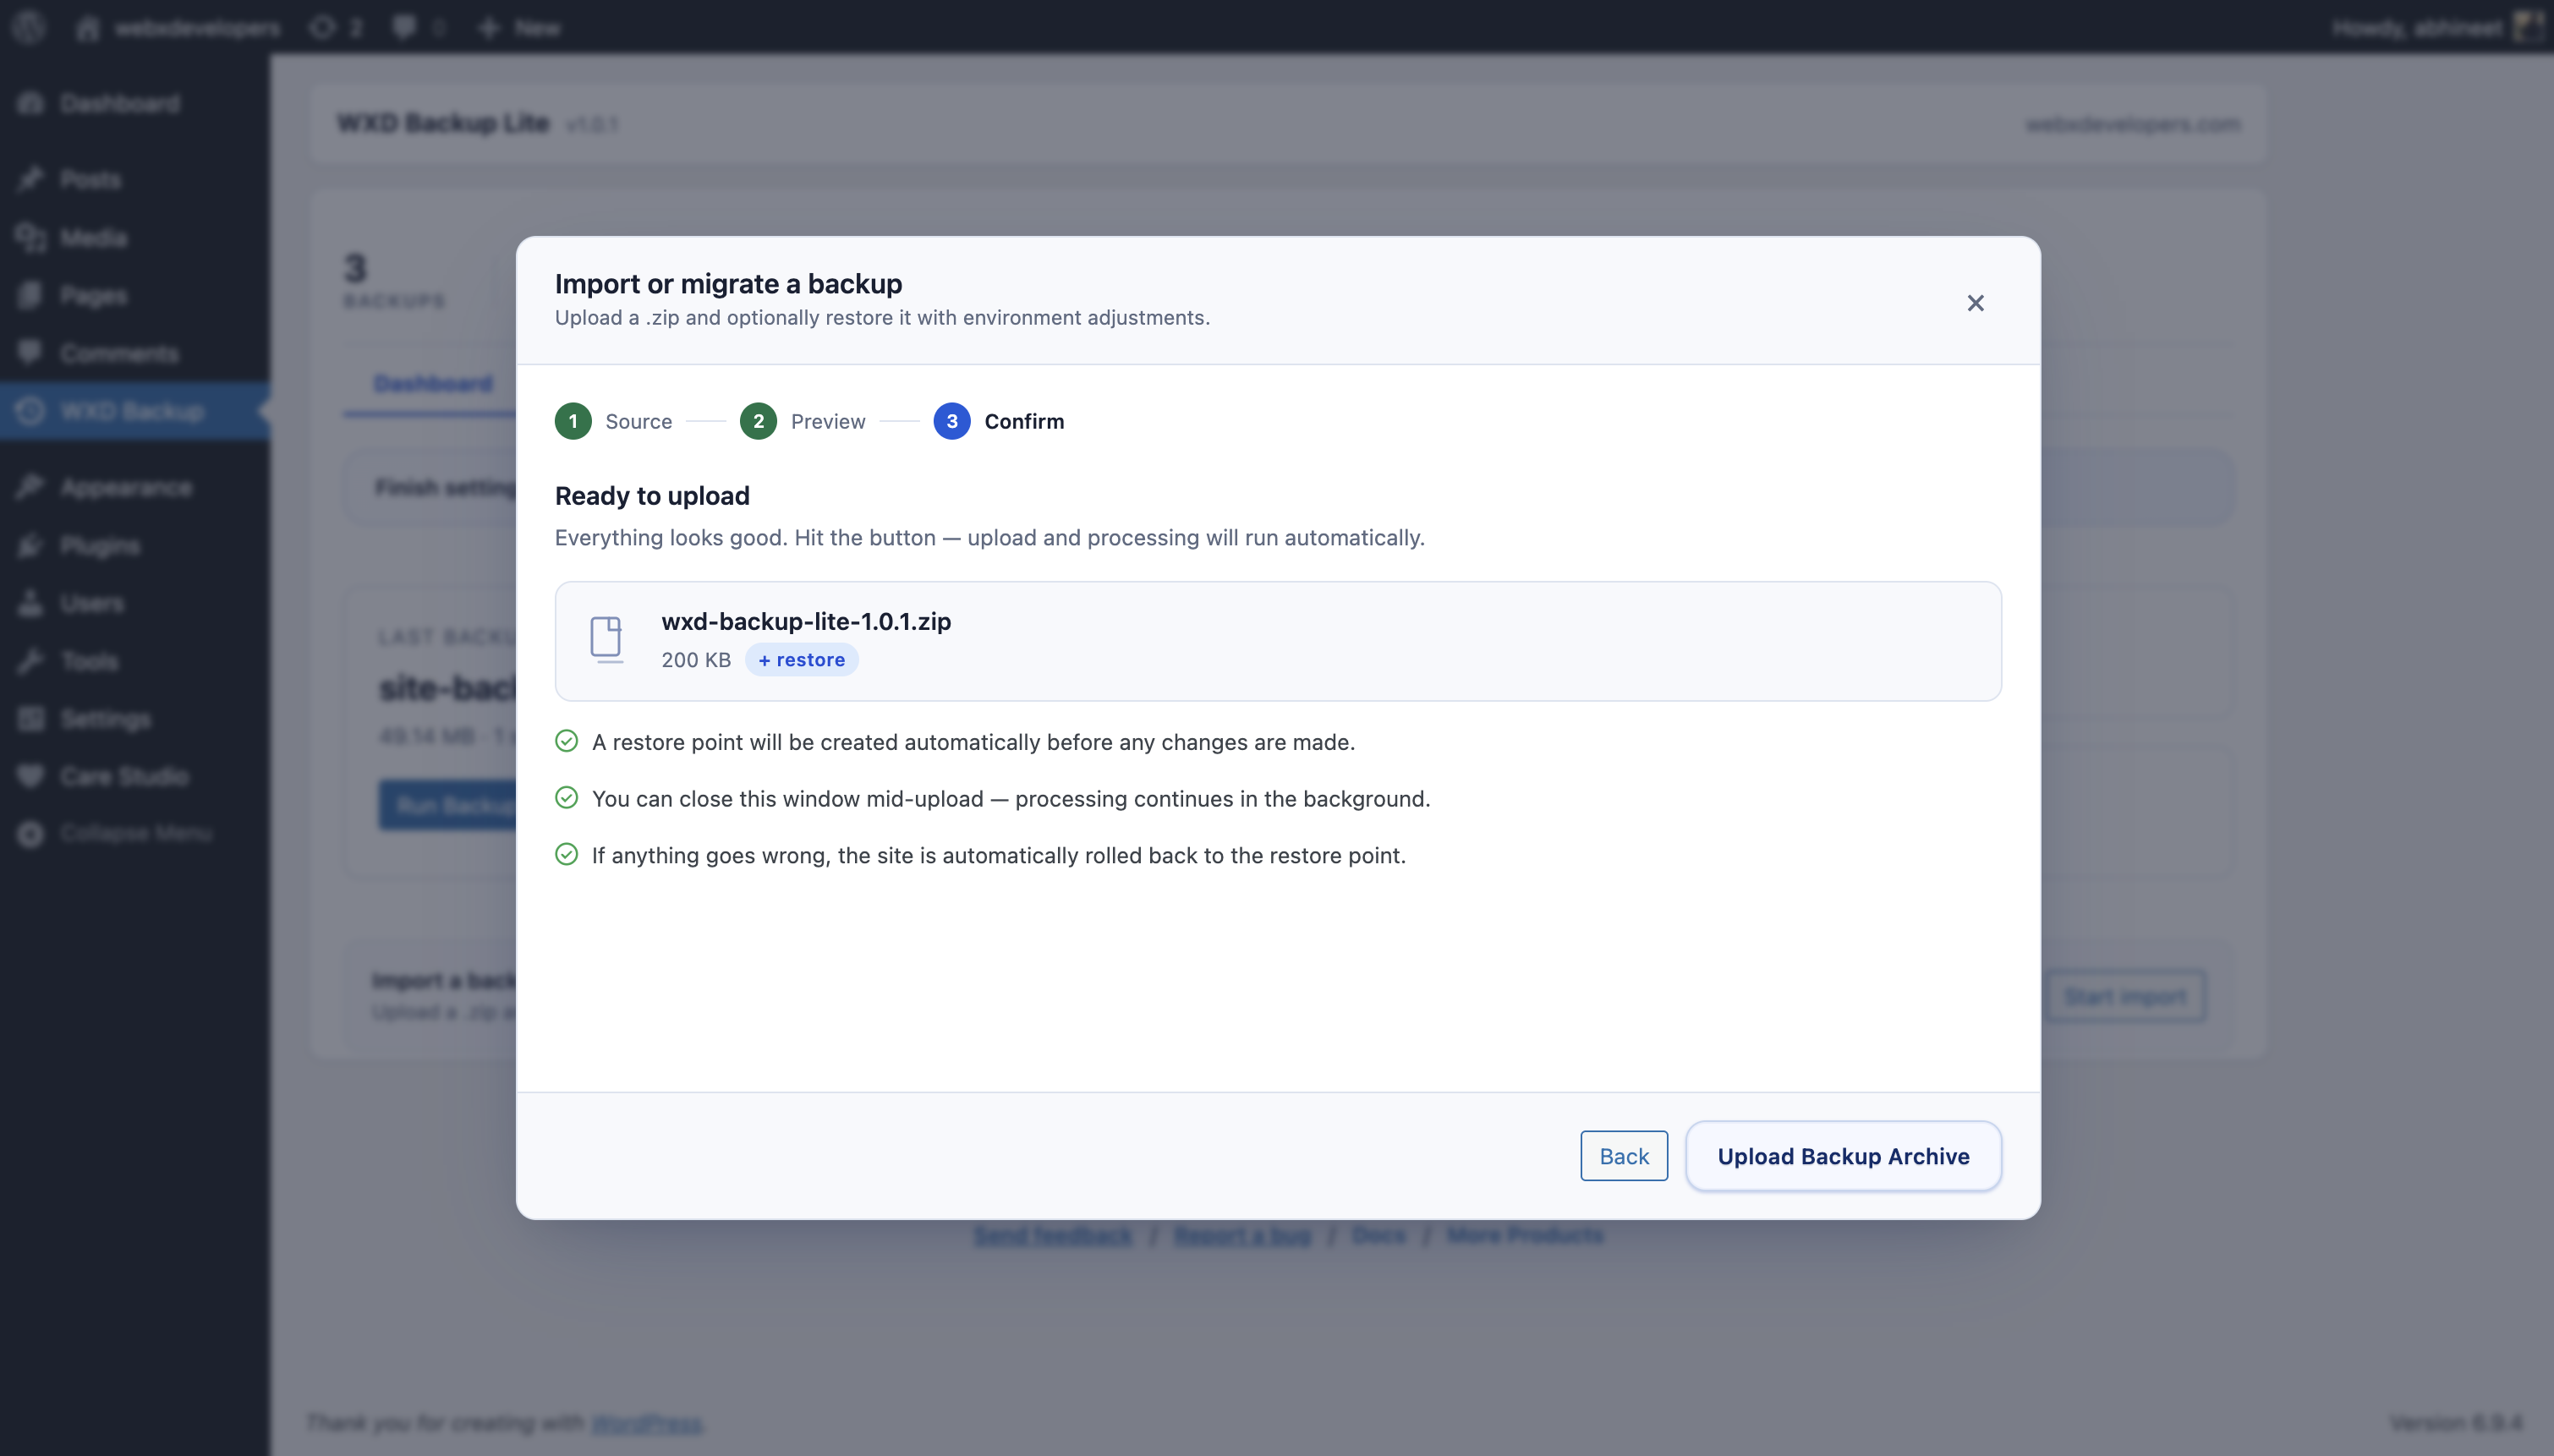Screen dimensions: 2554x1456
Task: Select step 1 Source circle
Action: click(573, 421)
